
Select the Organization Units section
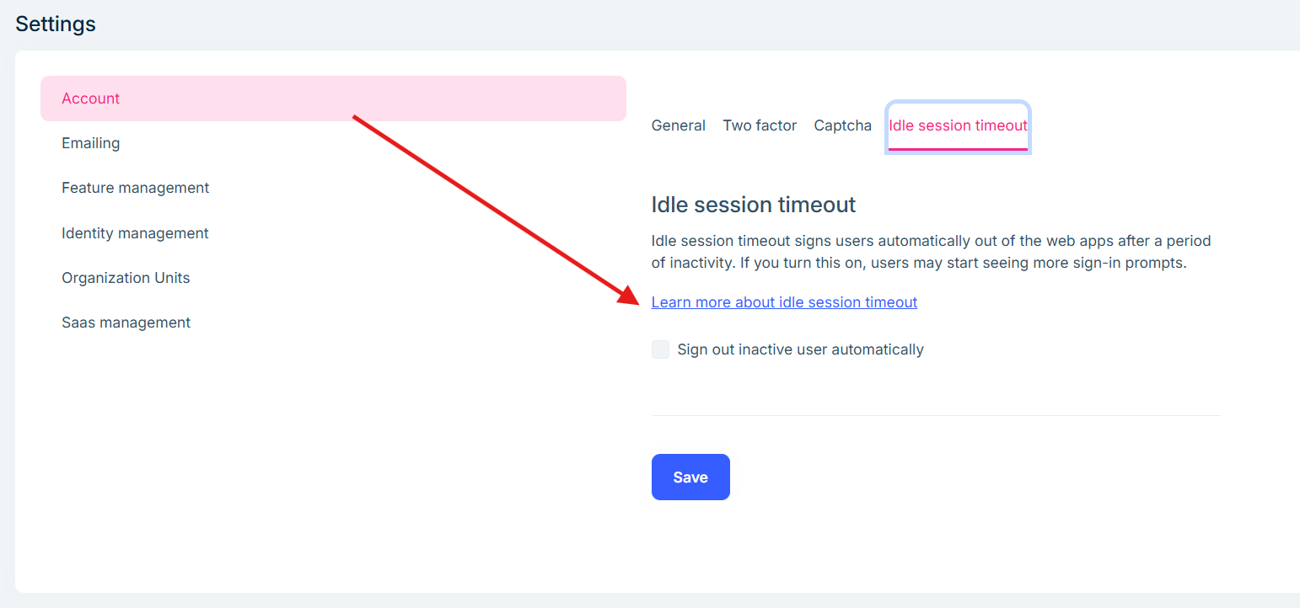point(126,278)
